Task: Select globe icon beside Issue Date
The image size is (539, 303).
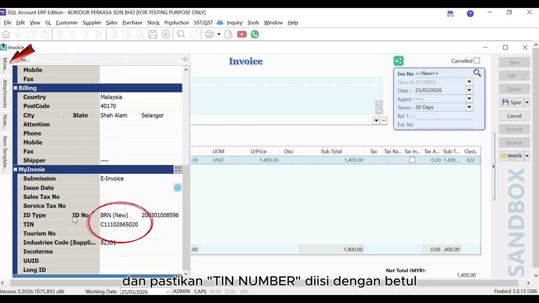Action: coord(178,188)
